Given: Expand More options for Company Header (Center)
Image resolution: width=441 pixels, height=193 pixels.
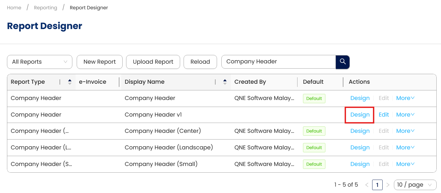Looking at the screenshot, I should point(405,131).
